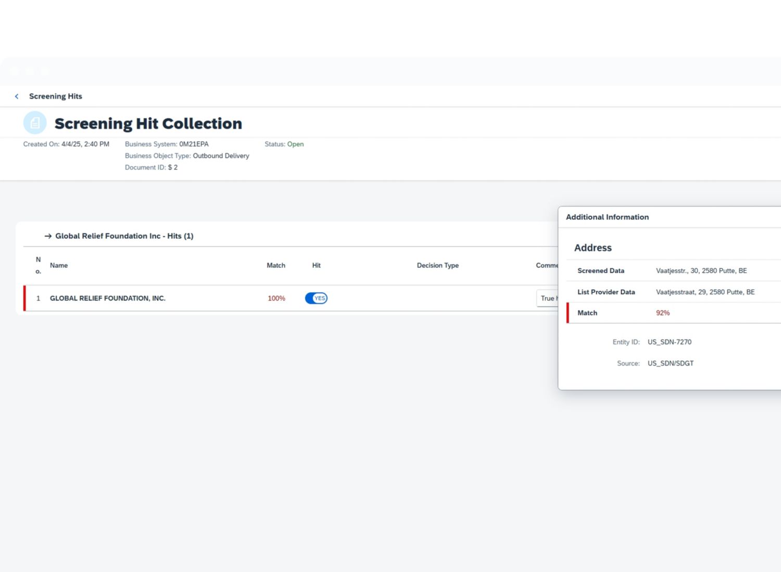Click the Source value US_SDN/SDGT
The image size is (781, 572).
[671, 363]
